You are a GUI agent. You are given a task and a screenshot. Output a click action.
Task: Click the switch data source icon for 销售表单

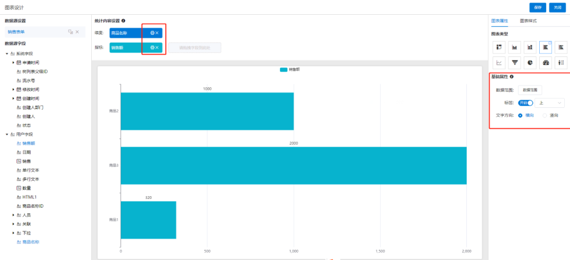70,32
